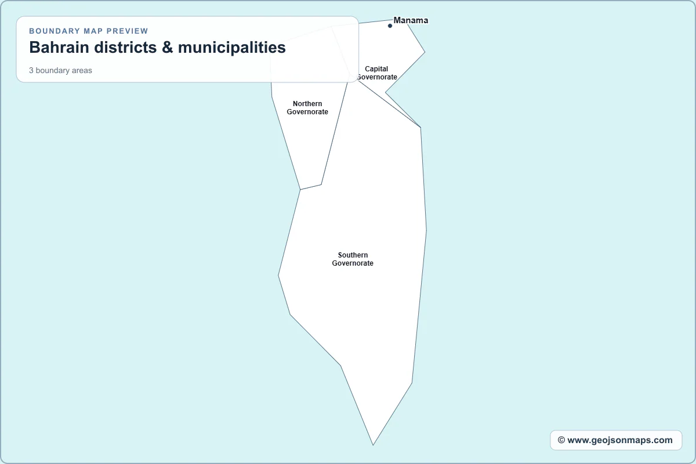Viewport: 696px width, 464px height.
Task: Open the www.geojsonmaps.com copyright link
Action: tap(615, 440)
